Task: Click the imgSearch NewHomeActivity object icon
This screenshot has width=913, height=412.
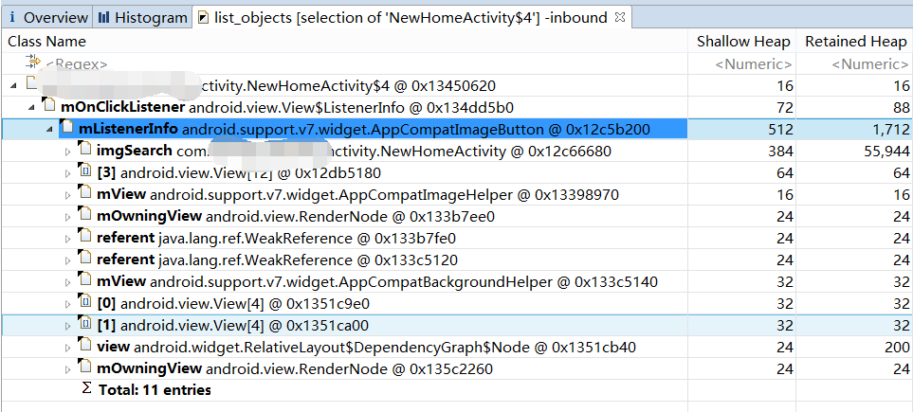Action: 86,151
